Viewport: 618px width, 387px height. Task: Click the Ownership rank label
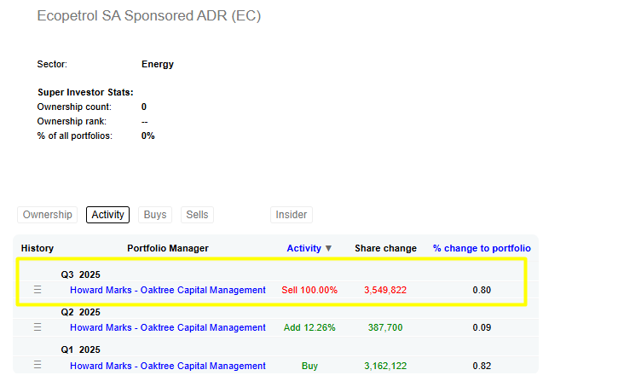point(72,121)
